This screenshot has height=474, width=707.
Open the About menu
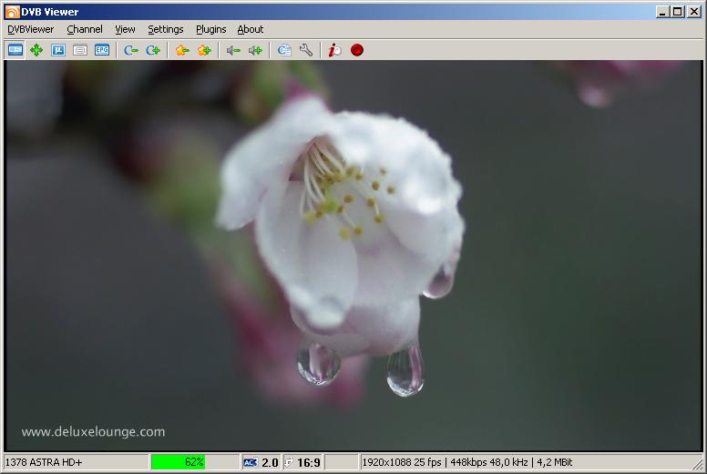251,29
